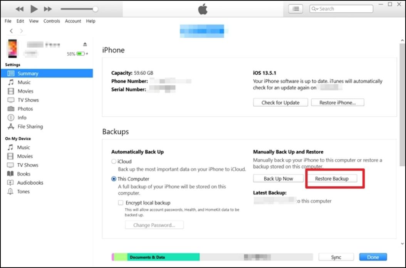Viewport: 406px width, 268px height.
Task: Open Photos under Settings in the sidebar
Action: click(x=25, y=109)
